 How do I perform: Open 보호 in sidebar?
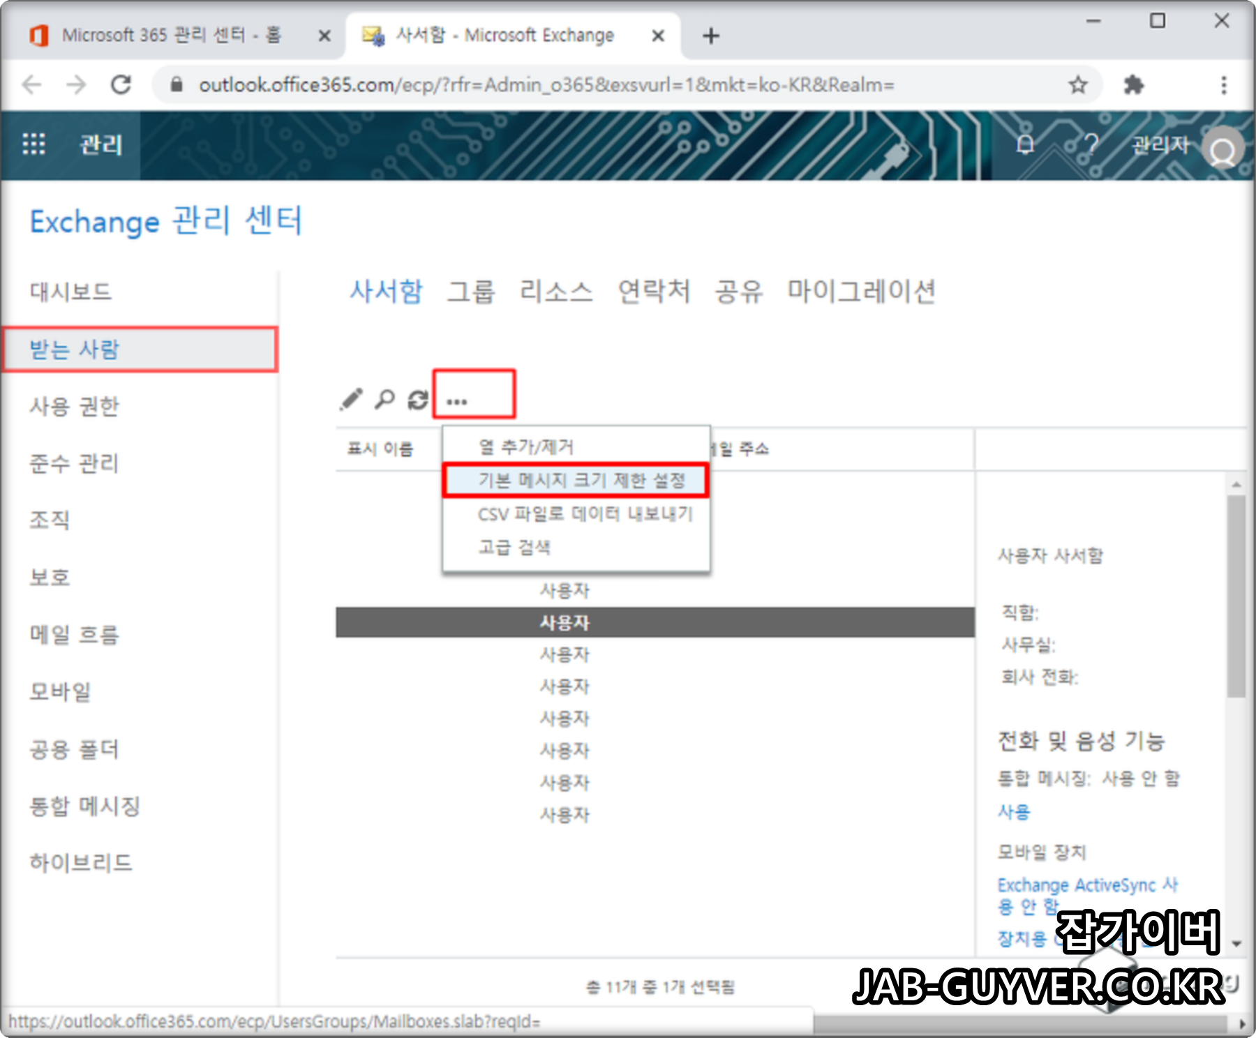pyautogui.click(x=49, y=577)
